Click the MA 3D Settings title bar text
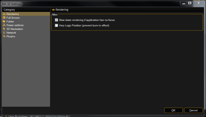 [x=12, y=4]
